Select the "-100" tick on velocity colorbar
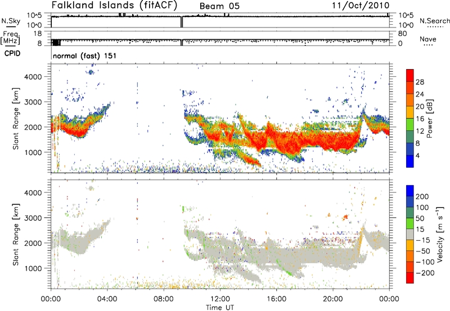This screenshot has height=311, width=450. tap(425, 262)
